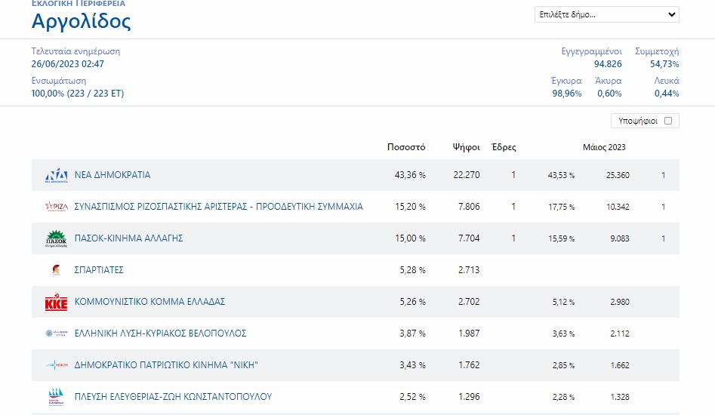Screen dimensions: 715x415
Task: Click the Ψήφοι column header
Action: [x=466, y=147]
